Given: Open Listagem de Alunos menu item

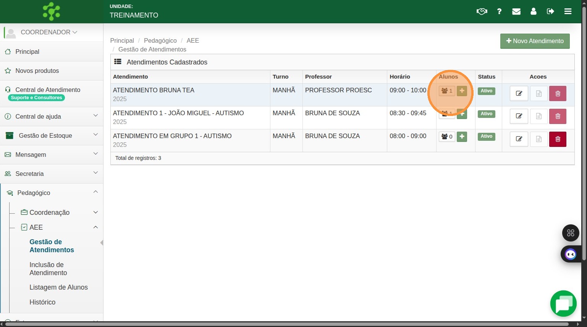Looking at the screenshot, I should coord(58,287).
